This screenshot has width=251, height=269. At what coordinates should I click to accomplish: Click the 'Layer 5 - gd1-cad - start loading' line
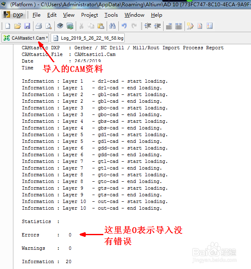click(x=95, y=134)
